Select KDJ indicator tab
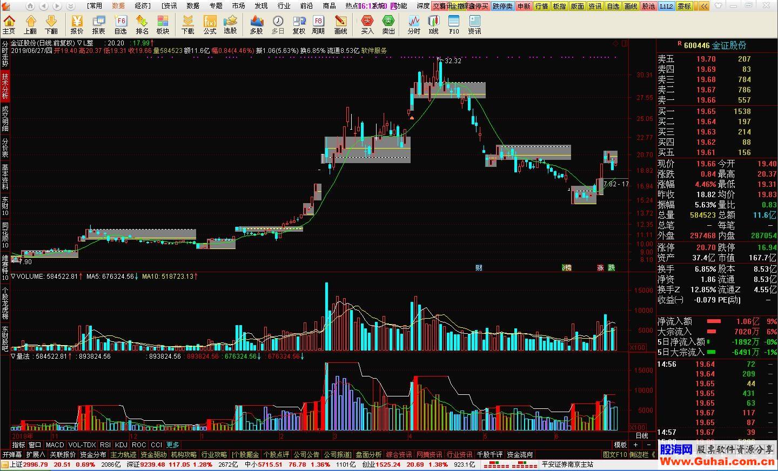The height and width of the screenshot is (471, 778). [121, 445]
